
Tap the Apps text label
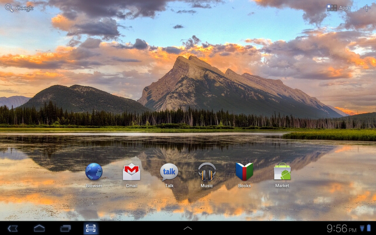click(x=345, y=8)
